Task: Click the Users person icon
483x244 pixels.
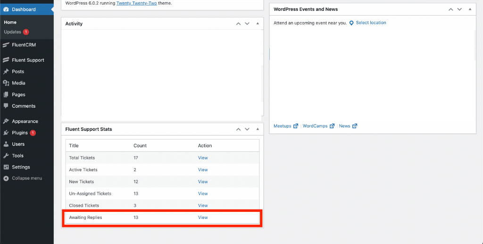Action: click(6, 144)
